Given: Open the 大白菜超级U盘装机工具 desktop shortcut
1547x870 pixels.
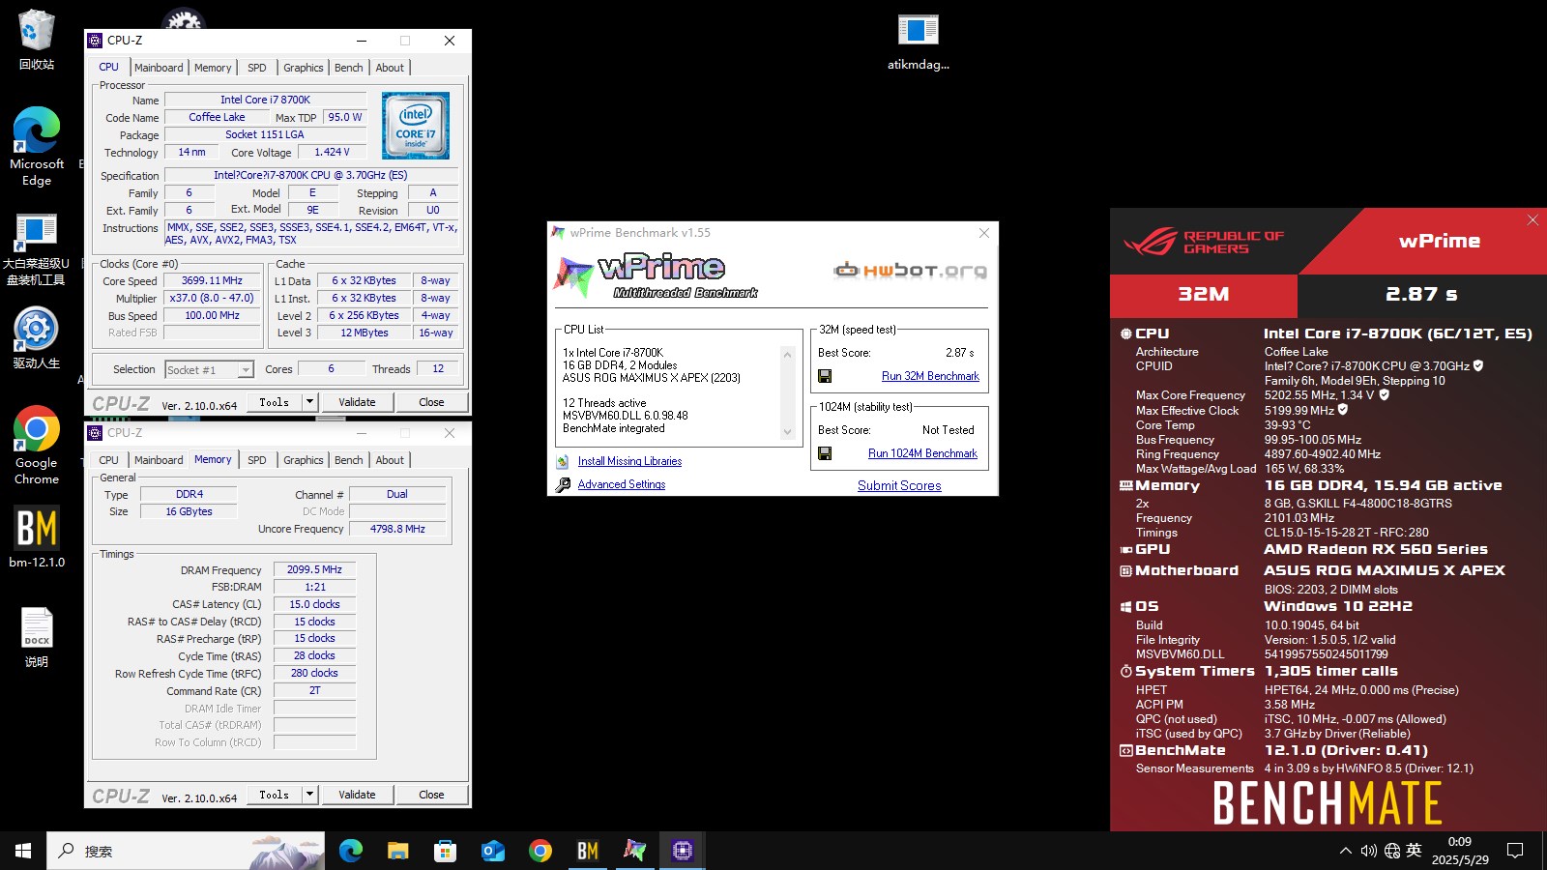Looking at the screenshot, I should click(36, 249).
